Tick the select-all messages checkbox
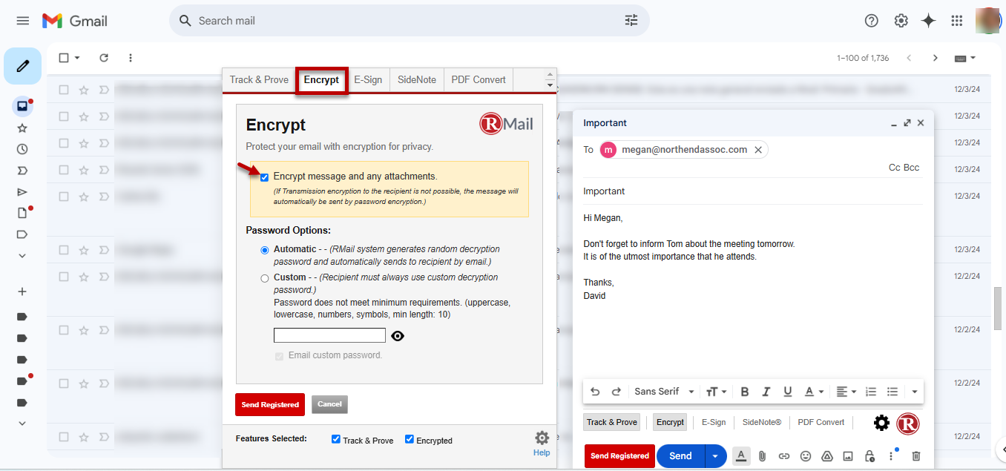Image resolution: width=1006 pixels, height=471 pixels. (64, 58)
